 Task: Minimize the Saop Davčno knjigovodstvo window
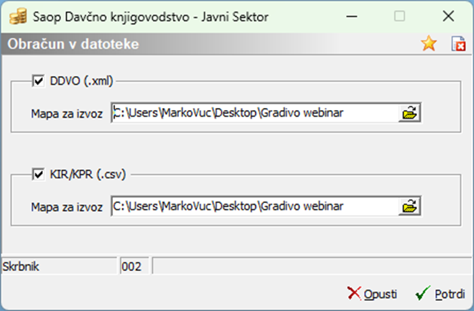[352, 16]
